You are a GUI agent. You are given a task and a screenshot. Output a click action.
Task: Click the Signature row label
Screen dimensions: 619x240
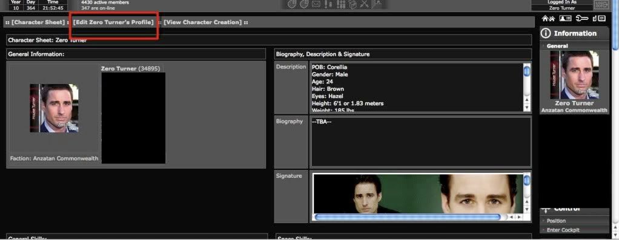point(288,176)
